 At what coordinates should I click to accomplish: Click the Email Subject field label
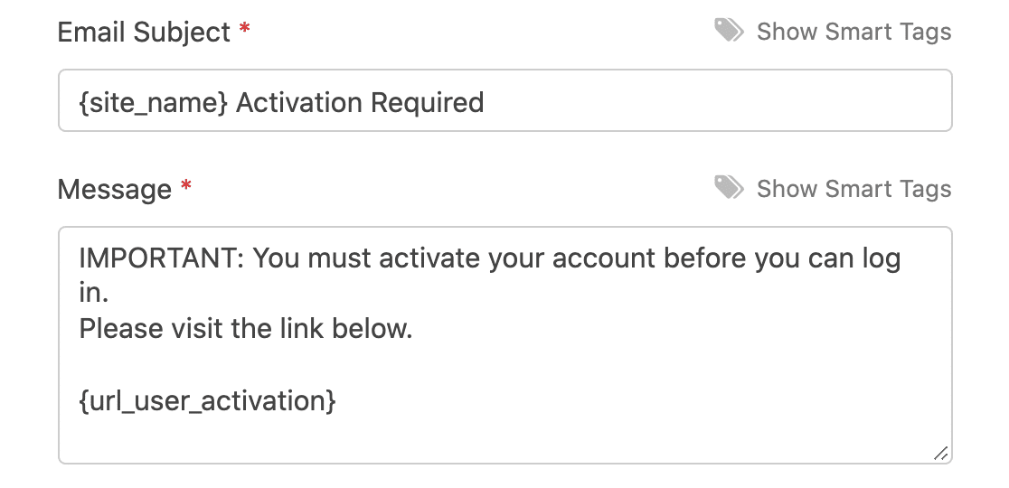click(144, 33)
